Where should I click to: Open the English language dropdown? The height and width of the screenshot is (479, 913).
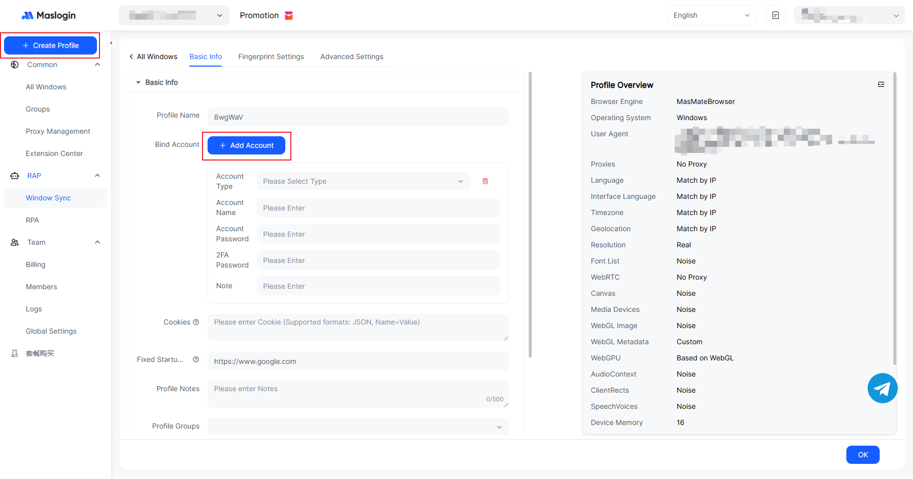(711, 15)
